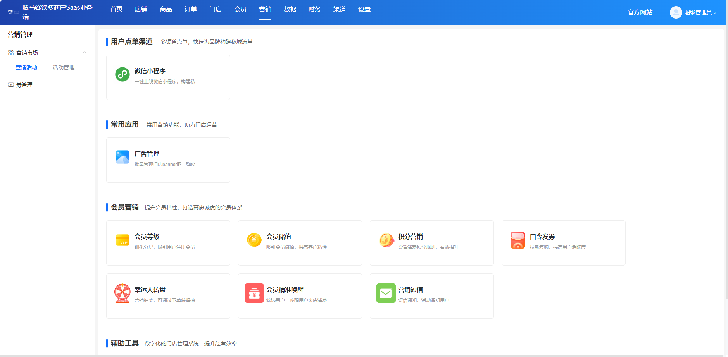
Task: Open the 超级管理员 account dropdown
Action: [x=695, y=12]
